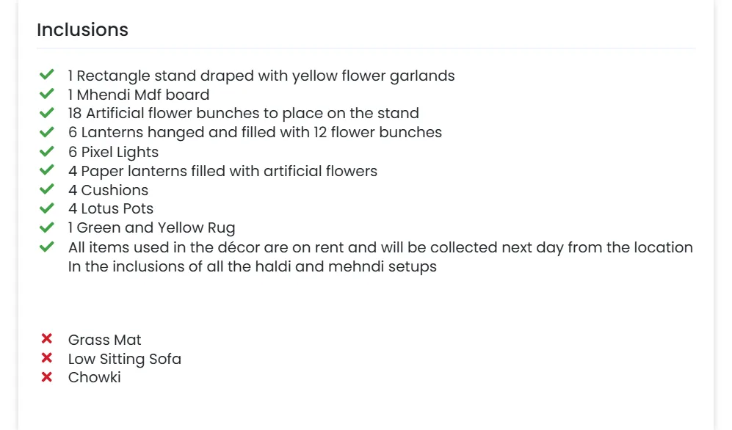
Task: Click the checkmark next to 4 Lotus Pots
Action: point(47,208)
